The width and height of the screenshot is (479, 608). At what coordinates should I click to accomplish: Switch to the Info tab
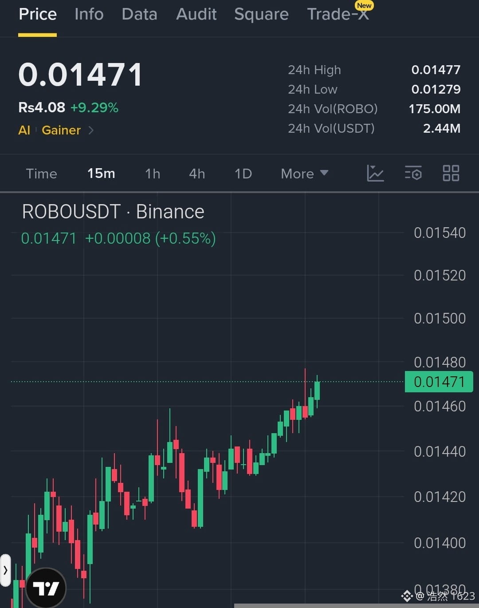coord(89,14)
